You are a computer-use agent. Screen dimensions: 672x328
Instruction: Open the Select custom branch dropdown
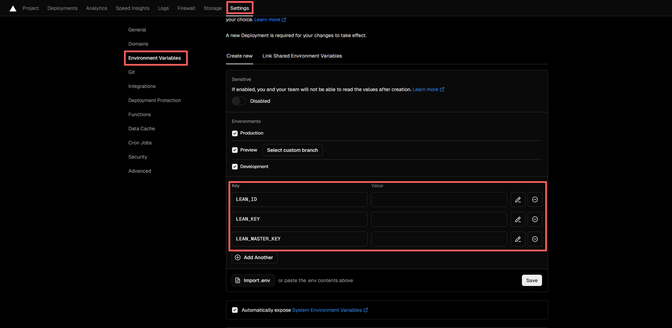point(292,150)
